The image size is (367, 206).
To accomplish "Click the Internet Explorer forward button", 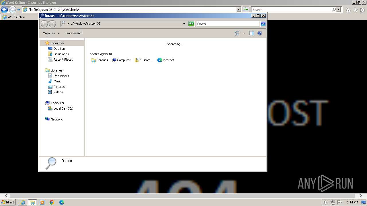I will pyautogui.click(x=12, y=10).
